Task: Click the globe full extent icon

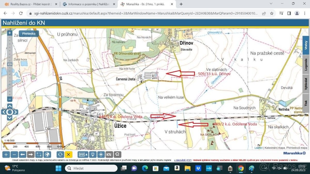Action: [47, 154]
